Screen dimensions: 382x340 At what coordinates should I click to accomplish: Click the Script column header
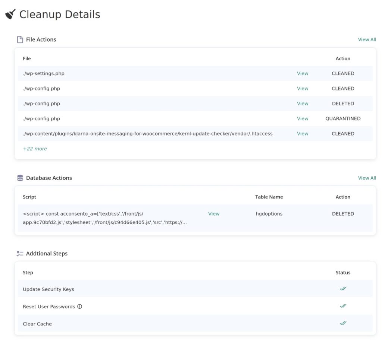[x=29, y=197]
